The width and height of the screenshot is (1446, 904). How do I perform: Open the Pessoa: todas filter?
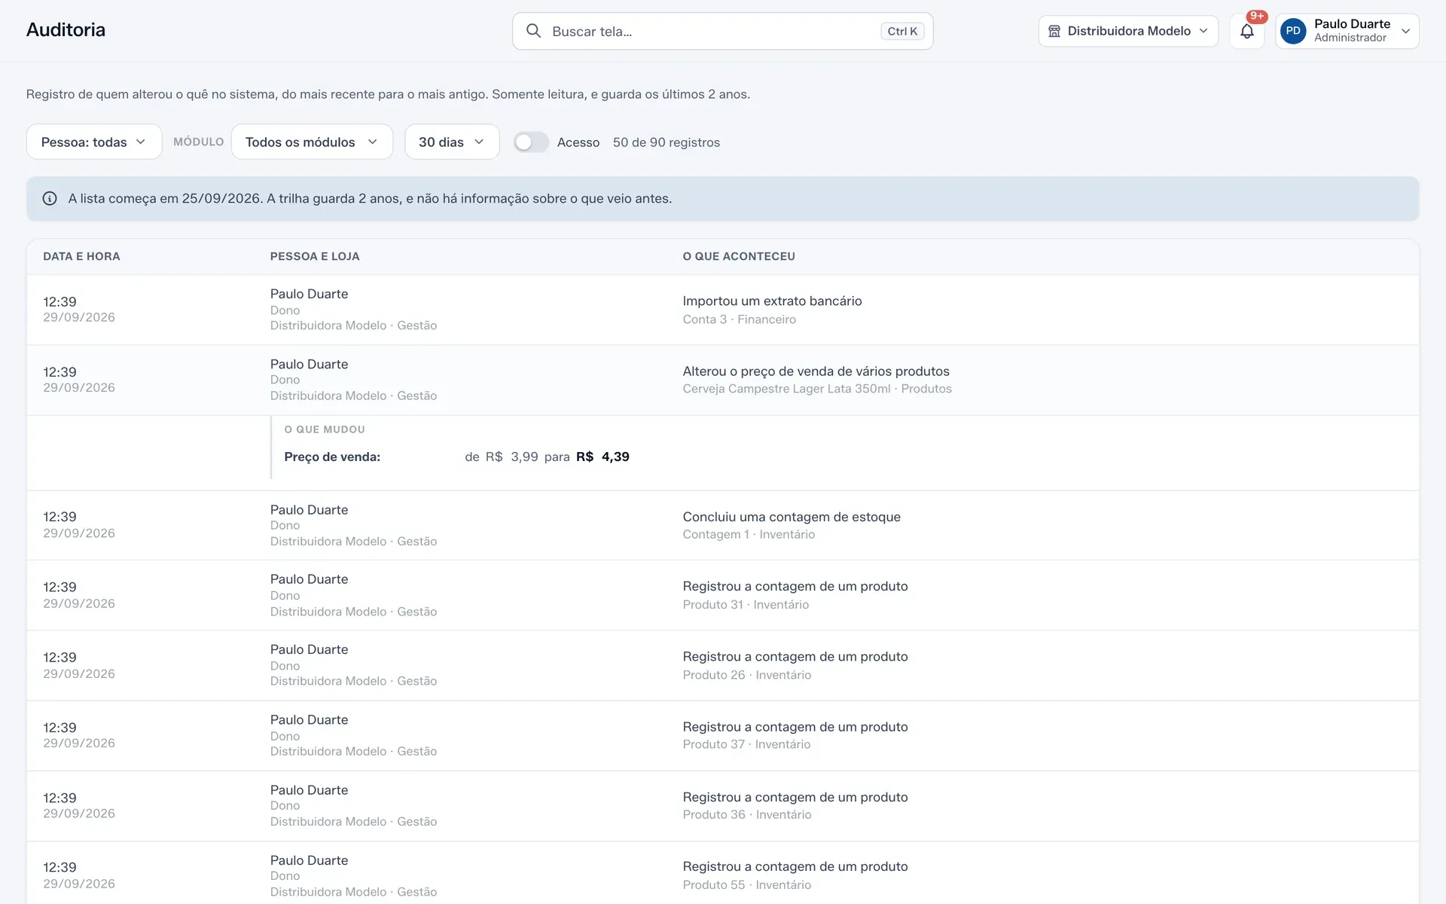(x=94, y=142)
